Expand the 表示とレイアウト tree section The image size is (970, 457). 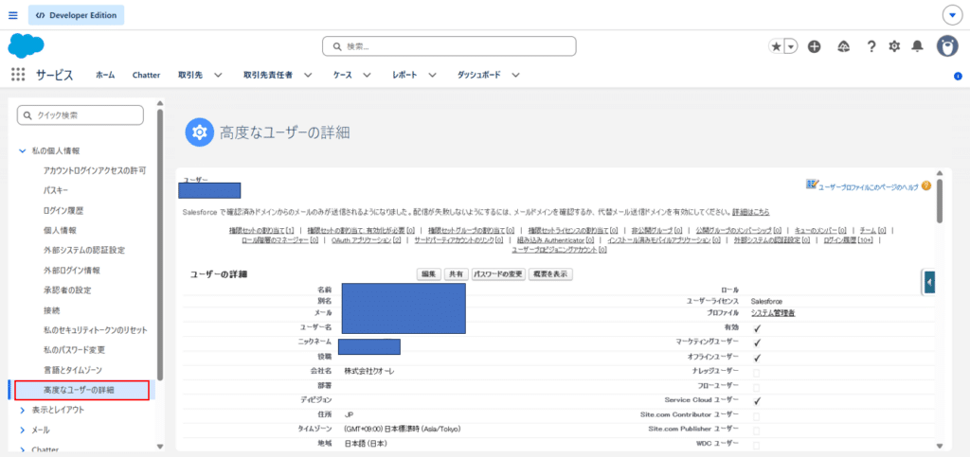pos(23,410)
